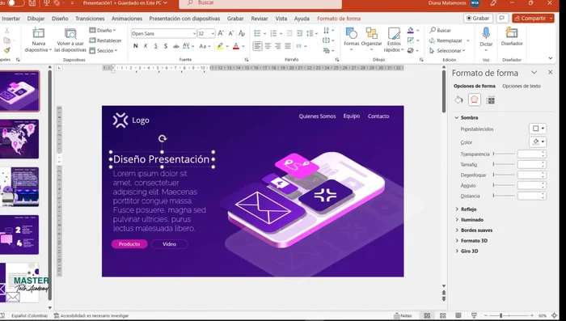Click the Transparencia slider
Image resolution: width=566 pixels, height=321 pixels.
click(x=504, y=154)
